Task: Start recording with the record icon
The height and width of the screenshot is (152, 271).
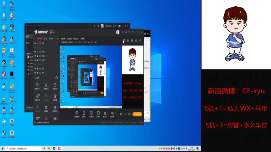Action: click(121, 114)
